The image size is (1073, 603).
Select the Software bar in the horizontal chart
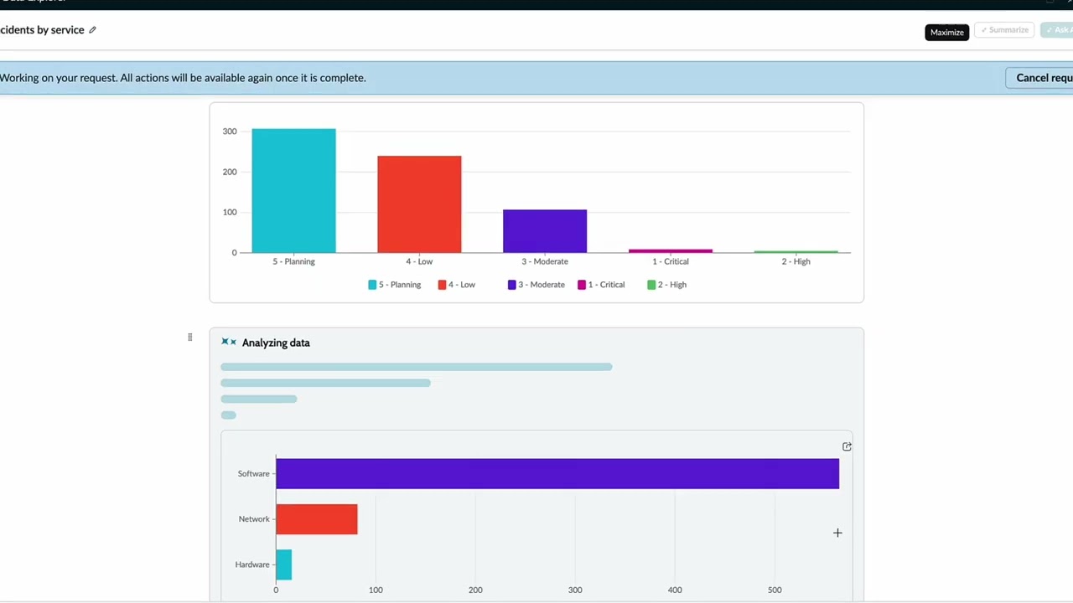(557, 473)
